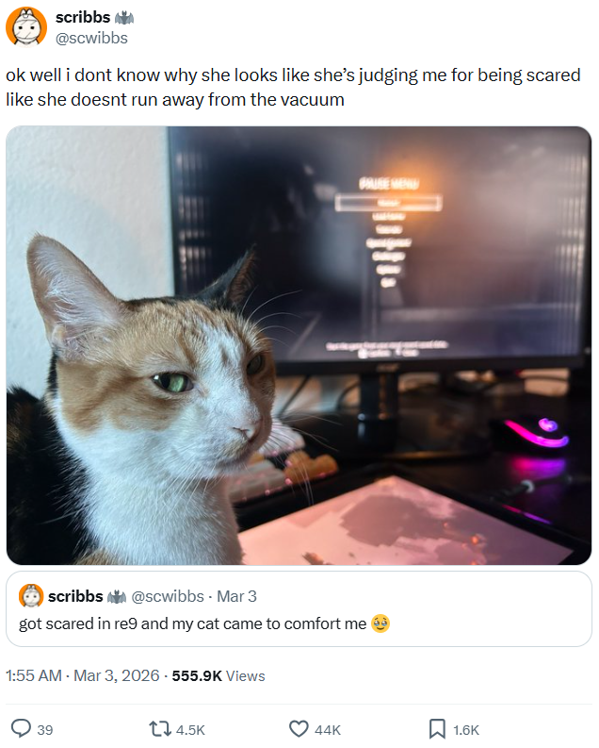Bookmark the tweet with the bookmark icon
599x748 pixels.
click(x=437, y=729)
